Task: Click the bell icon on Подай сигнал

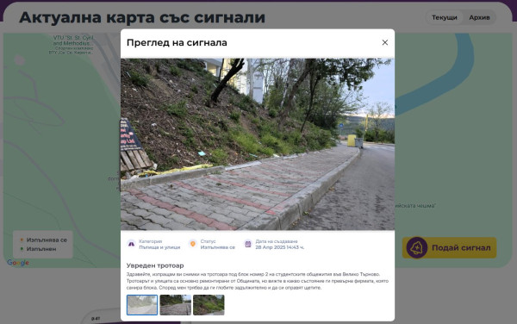Action: click(417, 247)
